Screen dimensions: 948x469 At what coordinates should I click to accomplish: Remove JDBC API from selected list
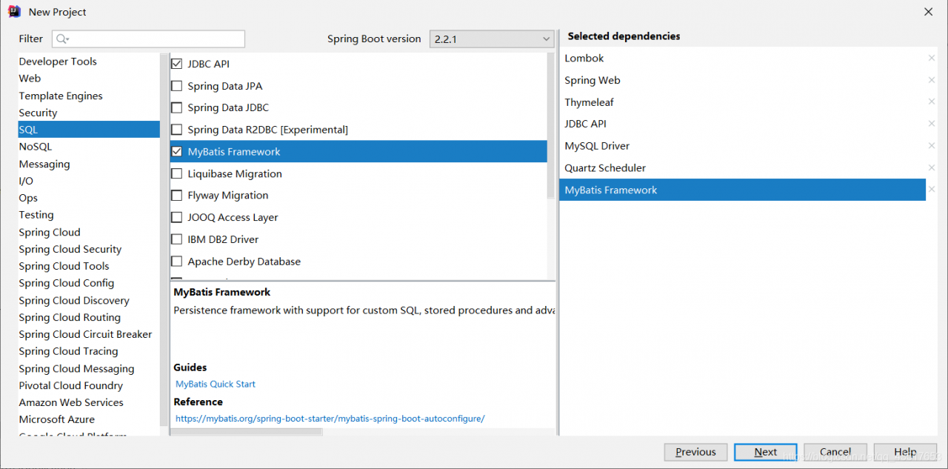tap(932, 124)
